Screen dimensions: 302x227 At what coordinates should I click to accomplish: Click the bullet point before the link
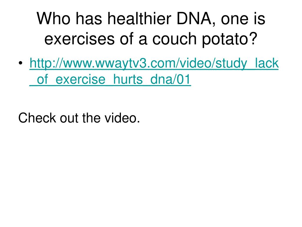pyautogui.click(x=21, y=63)
